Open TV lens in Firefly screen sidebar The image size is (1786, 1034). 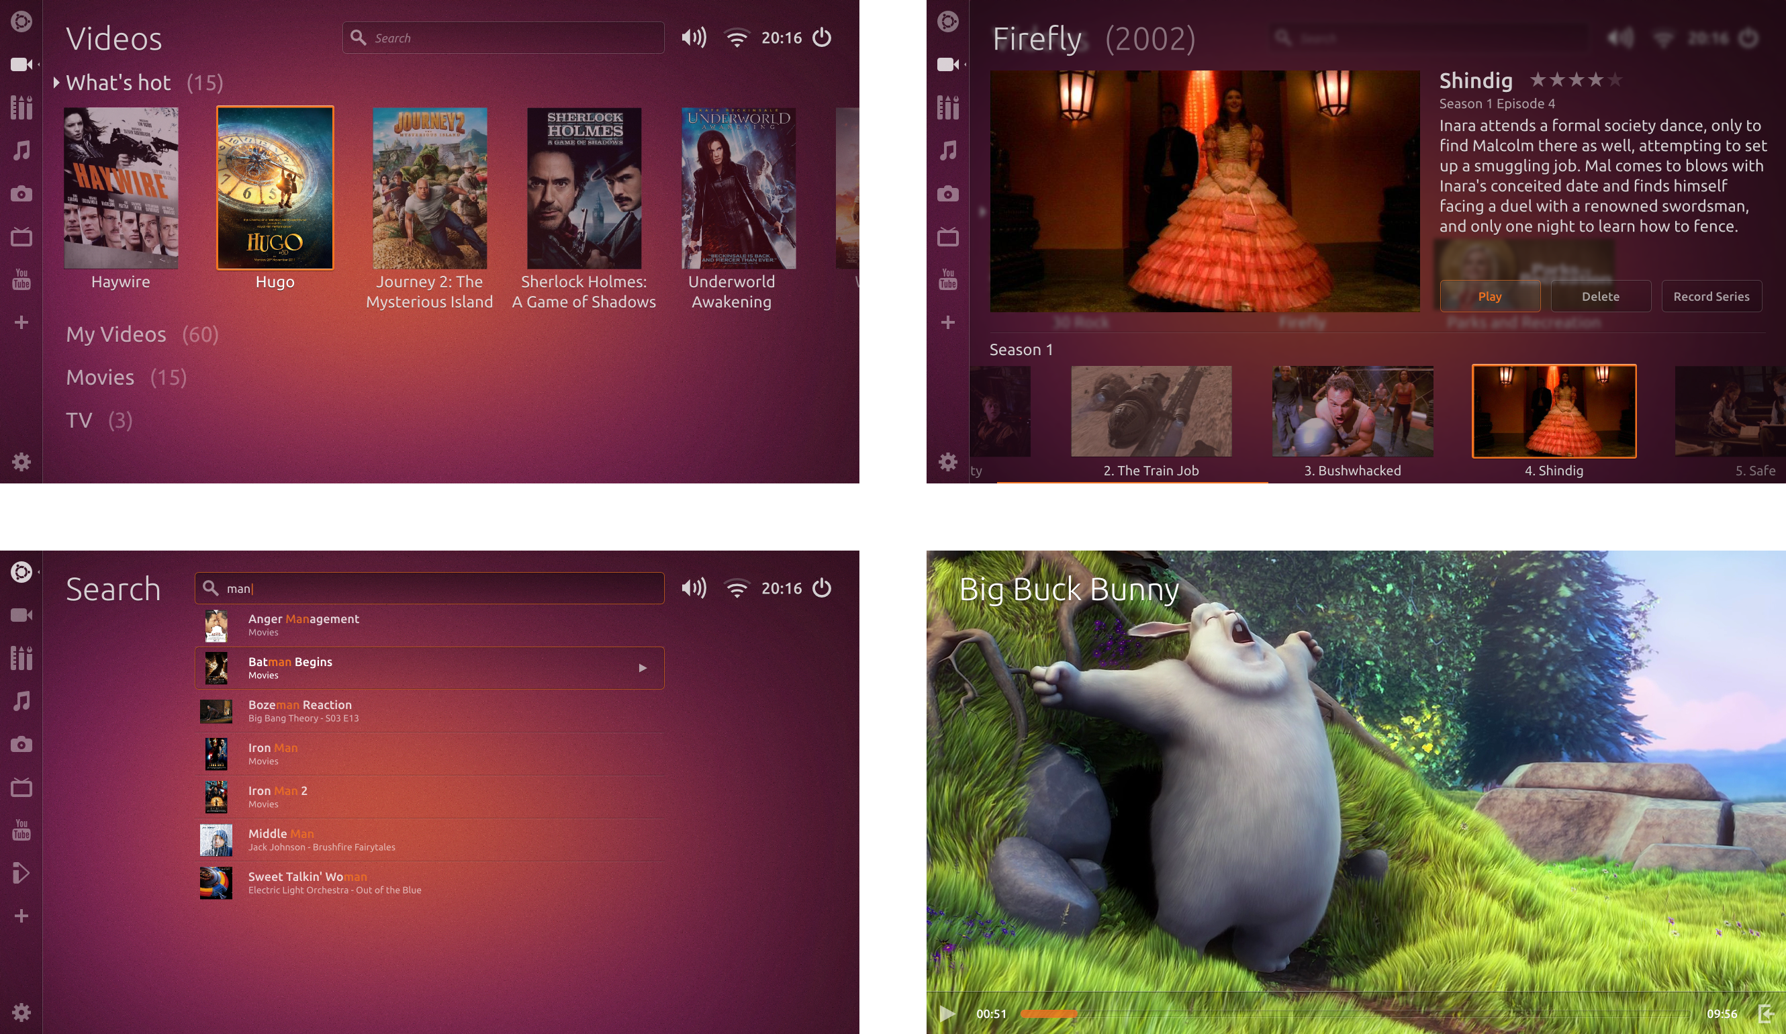947,237
